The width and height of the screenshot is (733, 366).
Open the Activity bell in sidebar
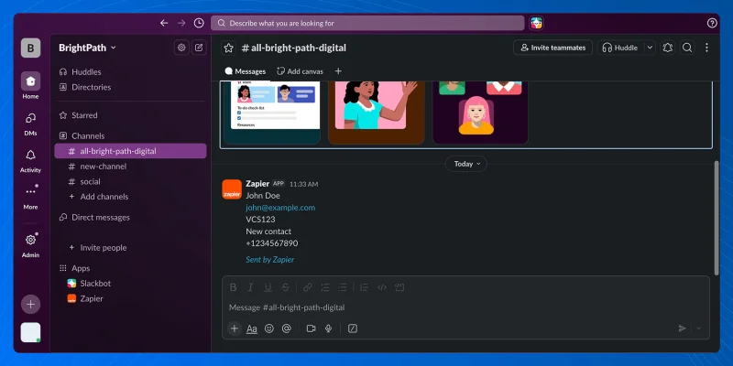coord(30,161)
